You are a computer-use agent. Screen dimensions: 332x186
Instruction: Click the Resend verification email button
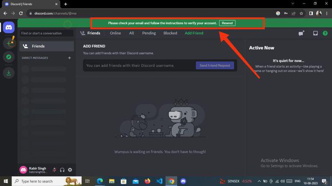227,23
